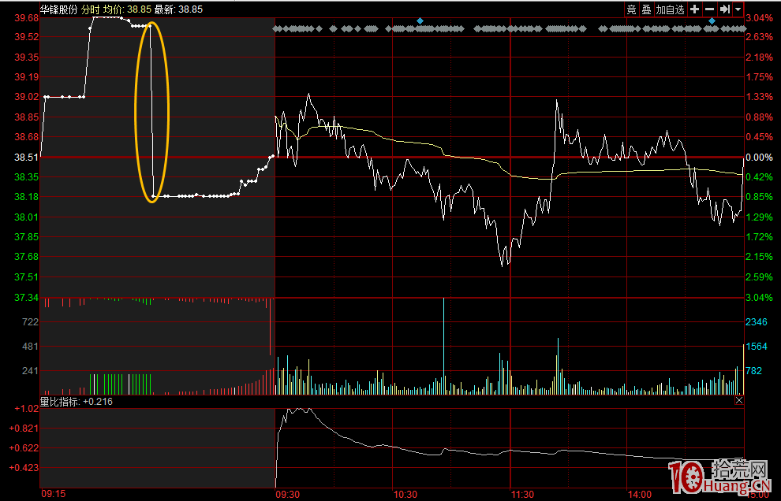The height and width of the screenshot is (501, 781).
Task: Click the blue diamond marker near 10:45
Action: 420,21
